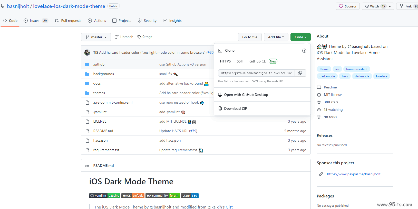Go to the Actions tab
This screenshot has width=418, height=209.
pyautogui.click(x=97, y=21)
